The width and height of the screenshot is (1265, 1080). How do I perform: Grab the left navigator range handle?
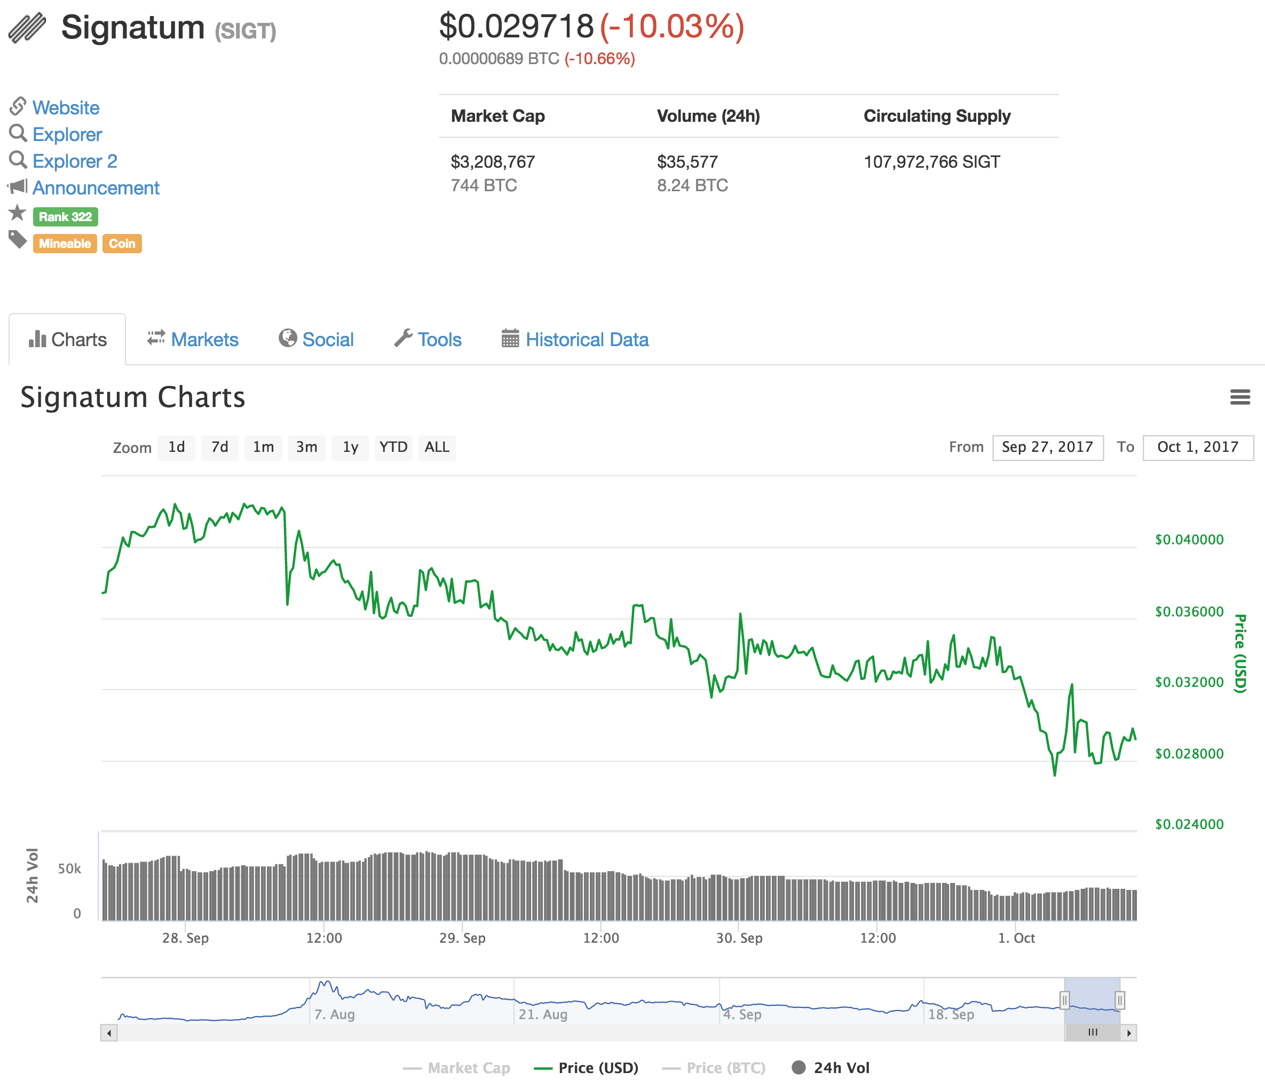pos(1064,1000)
